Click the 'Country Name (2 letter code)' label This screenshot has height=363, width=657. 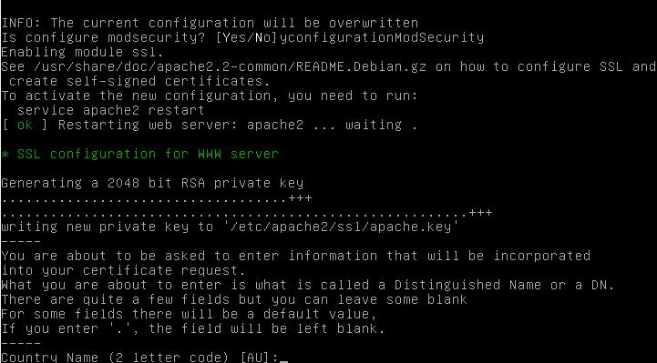(x=117, y=358)
